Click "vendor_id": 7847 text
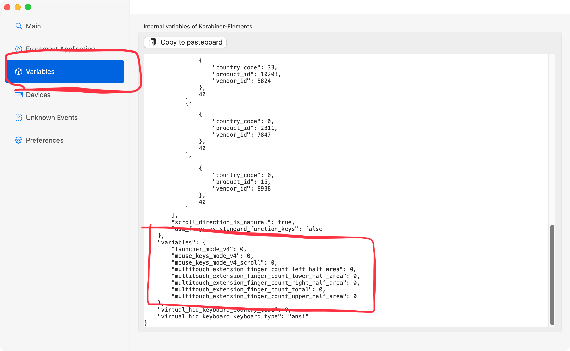570x351 pixels. tap(241, 135)
